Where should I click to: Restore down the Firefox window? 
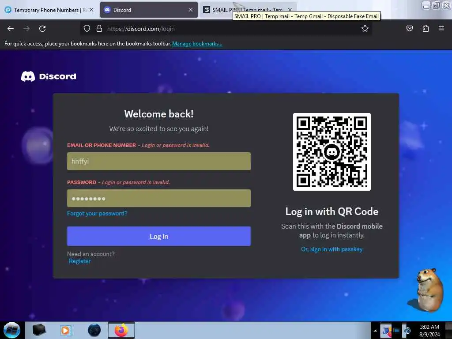[x=436, y=6]
